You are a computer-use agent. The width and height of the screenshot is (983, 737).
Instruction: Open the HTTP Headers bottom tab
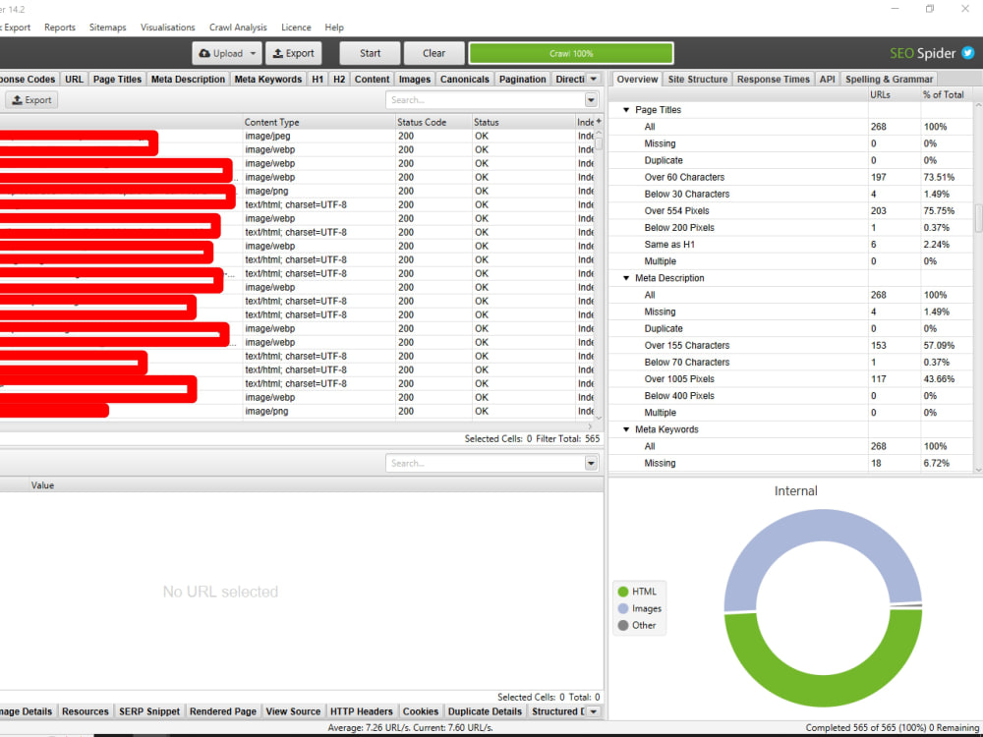tap(361, 711)
